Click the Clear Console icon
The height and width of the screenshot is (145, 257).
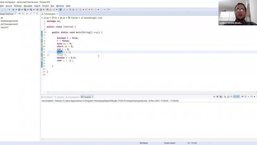point(225,97)
